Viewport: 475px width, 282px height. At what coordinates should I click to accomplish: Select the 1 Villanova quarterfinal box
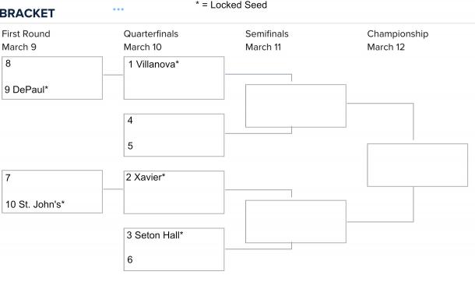pos(174,78)
